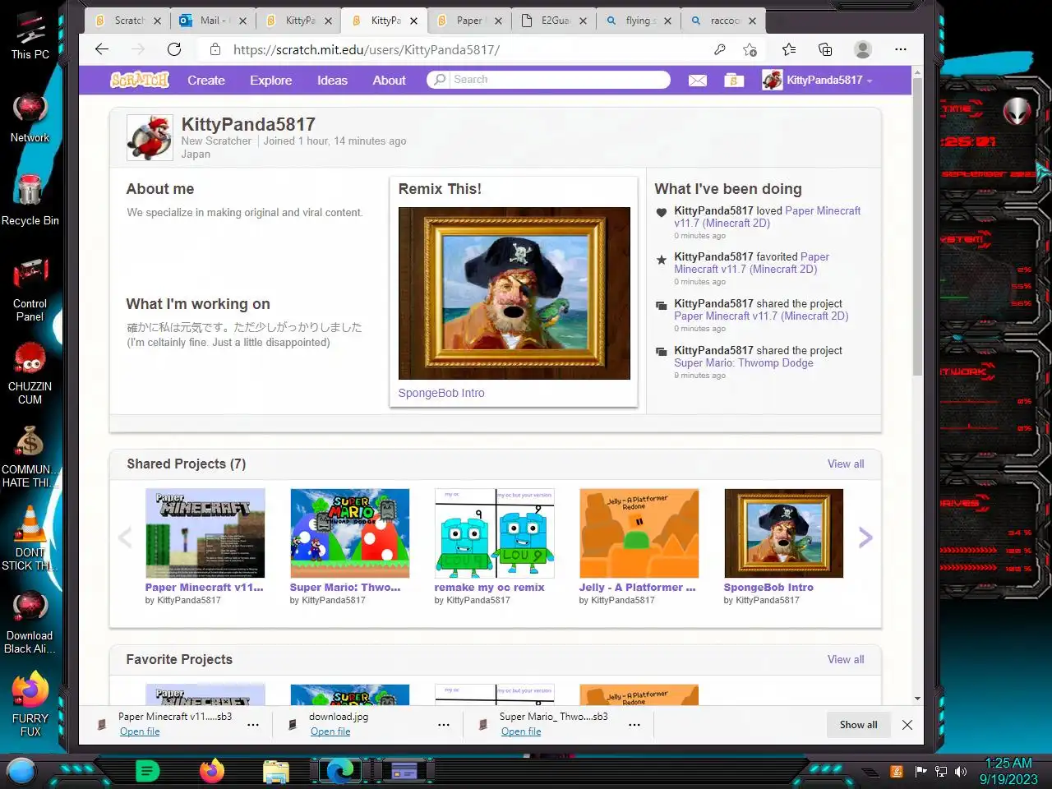This screenshot has width=1052, height=789.
Task: Click Firefox icon in the taskbar
Action: click(x=212, y=771)
